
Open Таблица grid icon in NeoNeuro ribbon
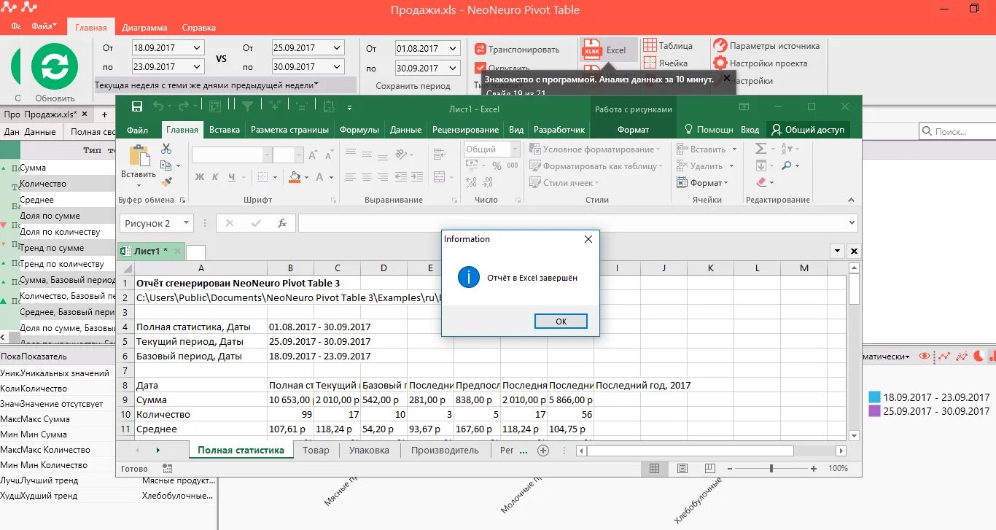(x=650, y=45)
